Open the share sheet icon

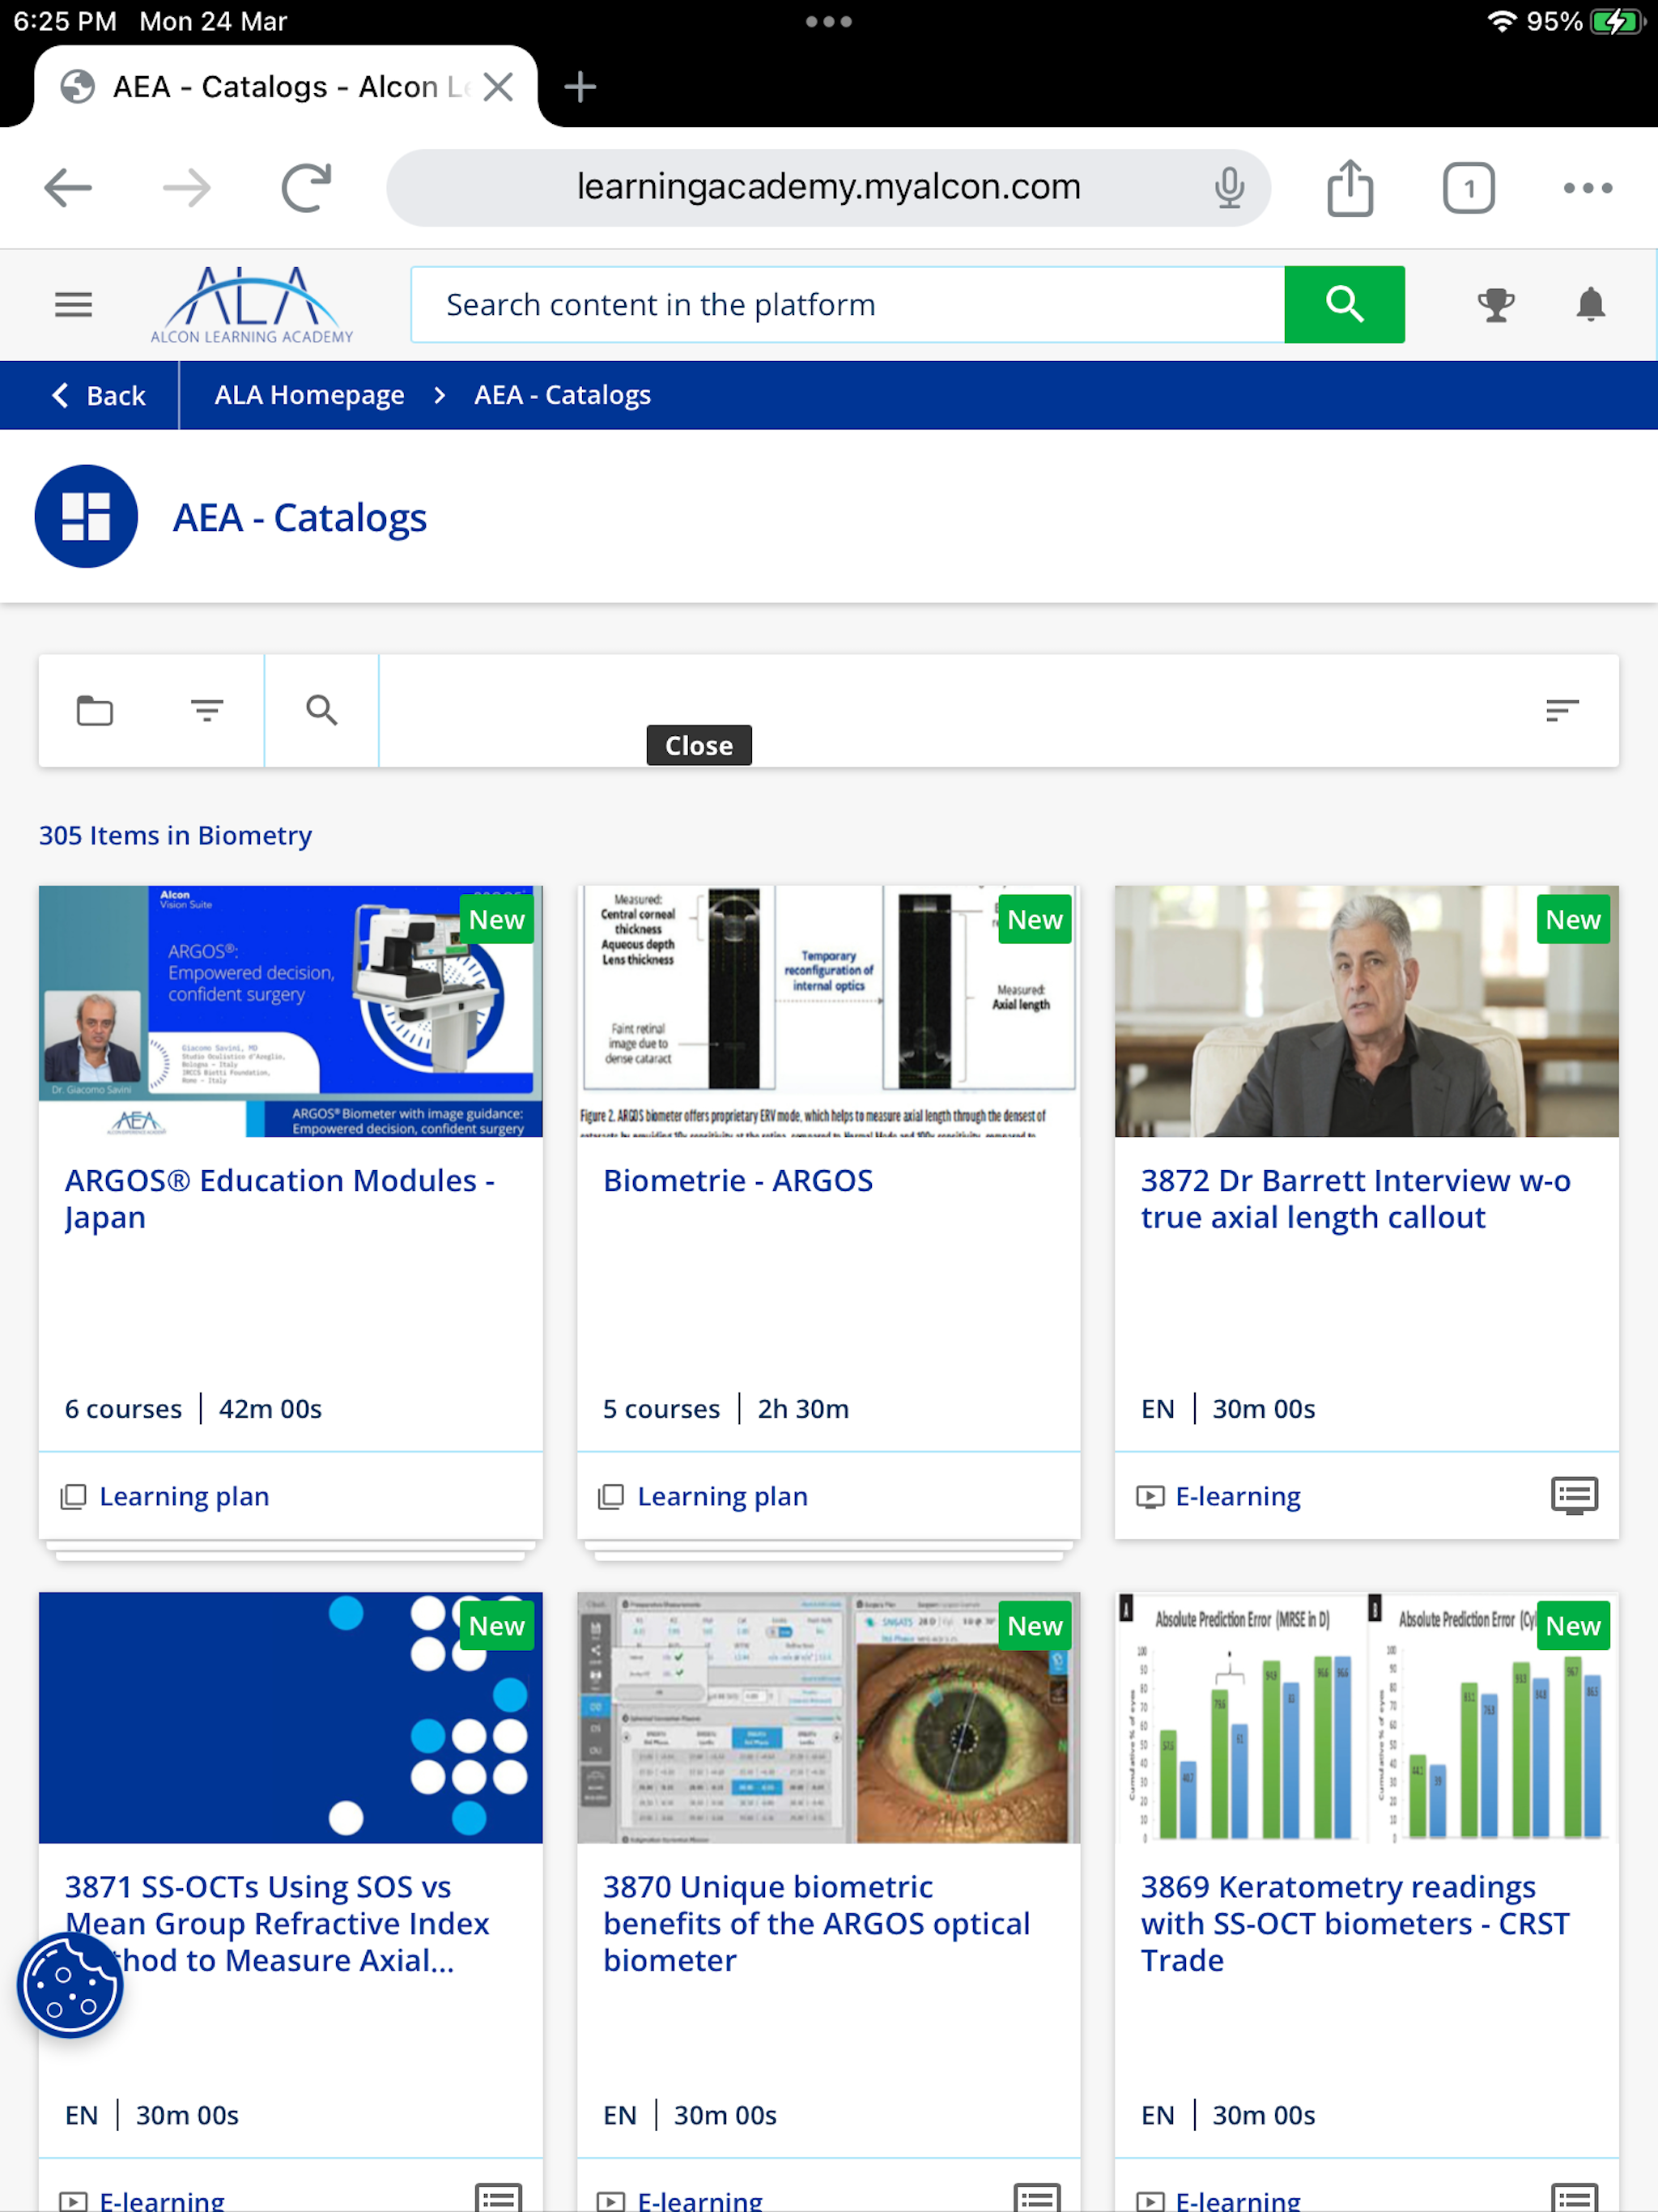point(1350,187)
